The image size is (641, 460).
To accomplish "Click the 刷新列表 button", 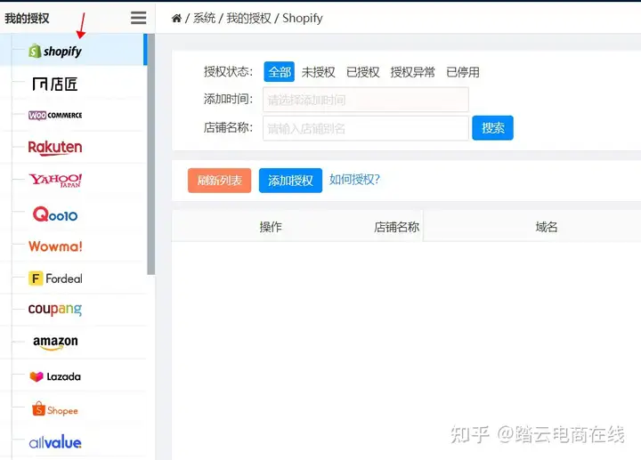I will pyautogui.click(x=220, y=180).
